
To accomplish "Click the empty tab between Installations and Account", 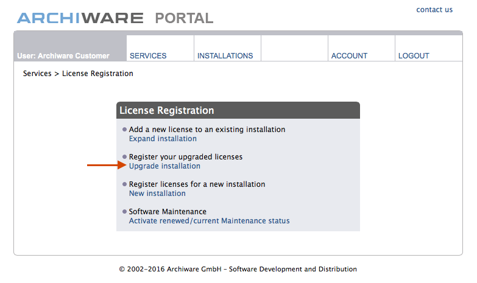I will click(x=294, y=49).
